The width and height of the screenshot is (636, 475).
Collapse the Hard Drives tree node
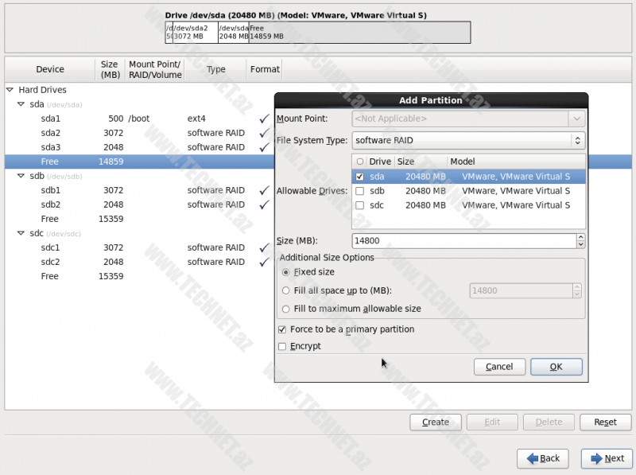pos(10,90)
